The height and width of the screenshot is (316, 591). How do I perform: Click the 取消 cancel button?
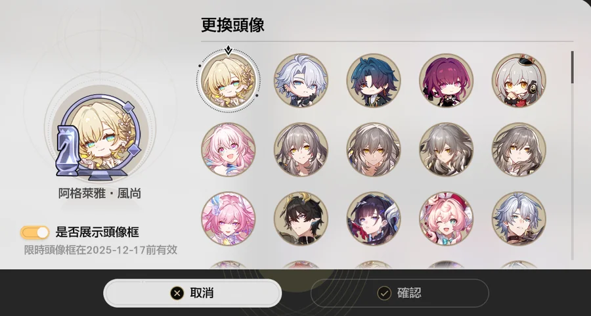(x=192, y=293)
